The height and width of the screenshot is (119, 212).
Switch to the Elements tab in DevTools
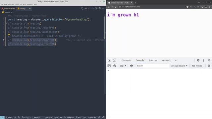(126, 60)
